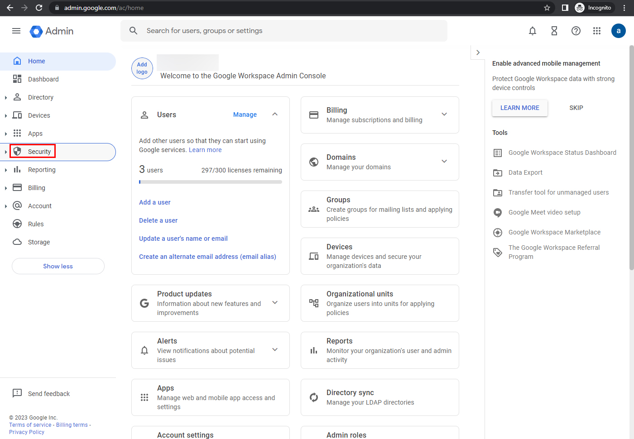The height and width of the screenshot is (439, 634).
Task: Click the Add logo circle
Action: 142,68
